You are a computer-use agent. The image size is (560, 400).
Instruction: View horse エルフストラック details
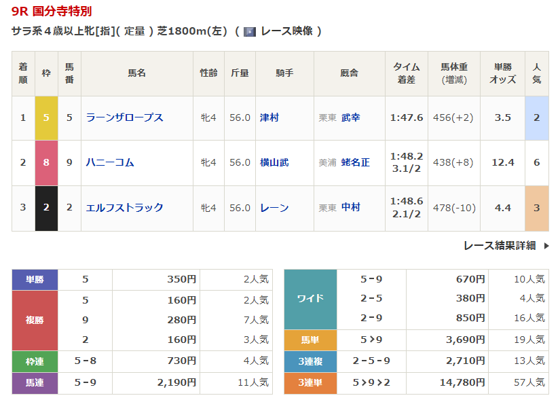[124, 208]
